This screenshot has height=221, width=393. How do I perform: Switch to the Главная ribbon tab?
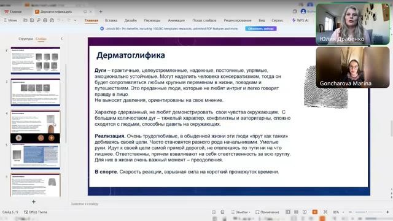[x=91, y=20]
